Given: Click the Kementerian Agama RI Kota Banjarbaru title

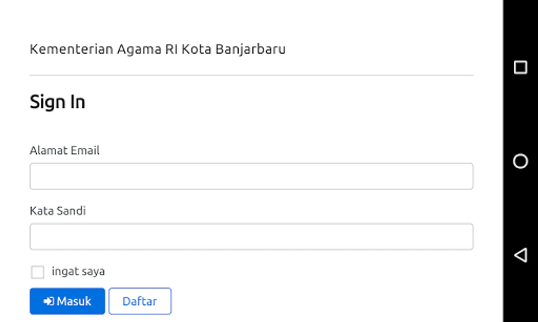Looking at the screenshot, I should click(157, 49).
